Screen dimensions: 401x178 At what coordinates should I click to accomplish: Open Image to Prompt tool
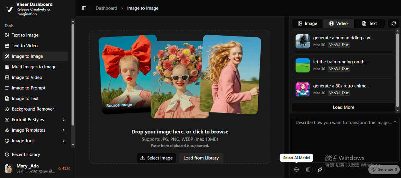[35, 88]
